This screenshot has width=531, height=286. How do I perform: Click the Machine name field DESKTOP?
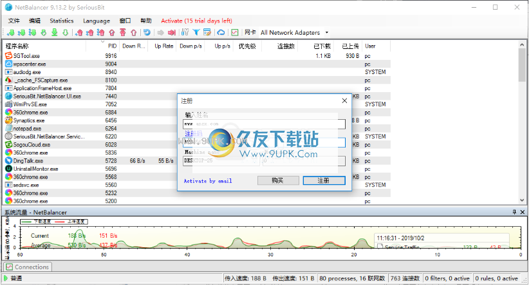[x=221, y=160]
